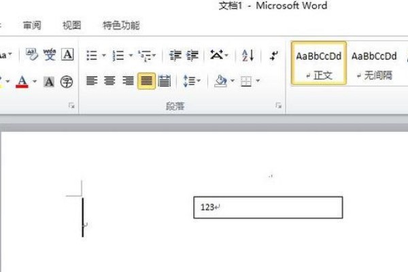Open the 特色功能 tab
408x272 pixels.
coord(121,25)
